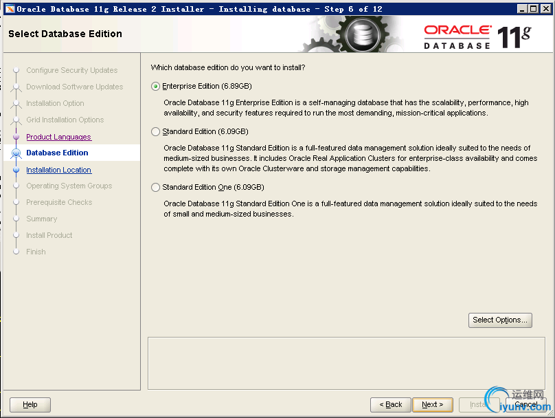555x418 pixels.
Task: Cancel the Oracle installation
Action: point(526,404)
